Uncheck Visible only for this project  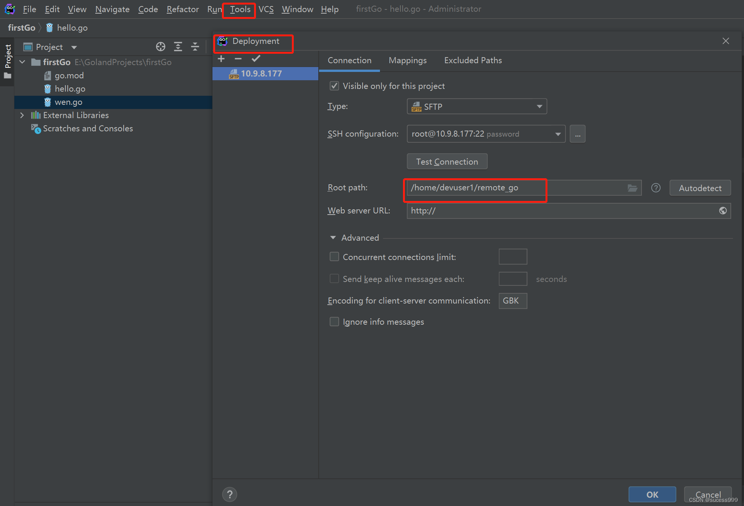click(334, 86)
